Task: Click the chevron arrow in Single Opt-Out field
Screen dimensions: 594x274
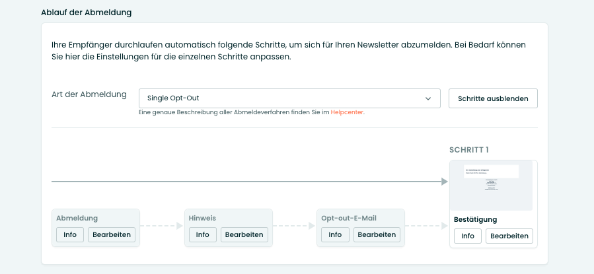Action: click(x=427, y=98)
